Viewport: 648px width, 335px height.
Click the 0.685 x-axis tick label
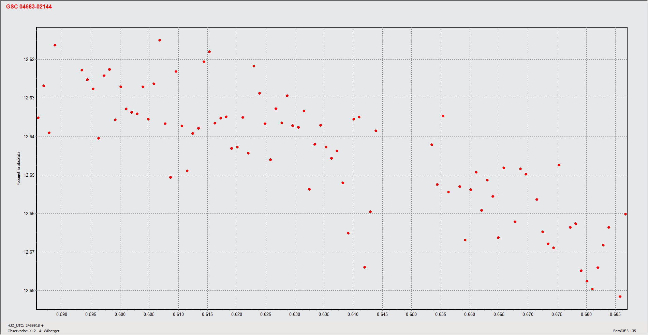[615, 314]
